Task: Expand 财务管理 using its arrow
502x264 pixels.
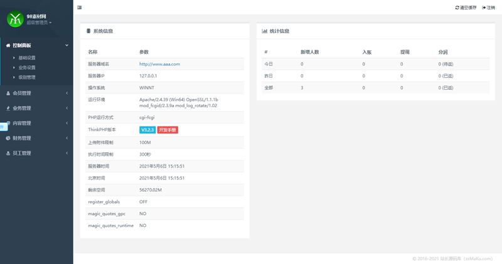Action: point(67,138)
